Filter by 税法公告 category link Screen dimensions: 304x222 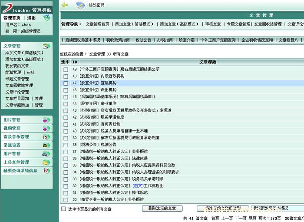[143, 40]
